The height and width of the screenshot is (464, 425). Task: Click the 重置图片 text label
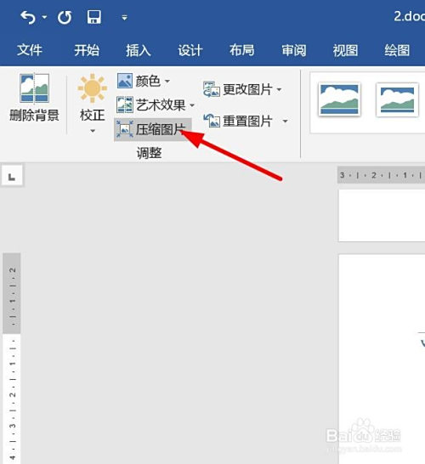tap(247, 121)
